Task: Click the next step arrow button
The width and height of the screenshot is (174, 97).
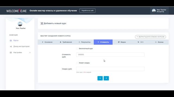Action: tap(106, 78)
